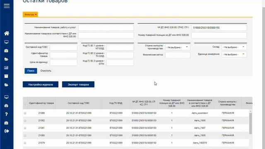Focus the Цена за единицу field

coord(63,62)
